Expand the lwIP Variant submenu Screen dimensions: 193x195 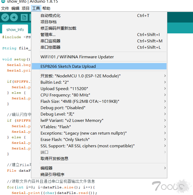pos(99,120)
